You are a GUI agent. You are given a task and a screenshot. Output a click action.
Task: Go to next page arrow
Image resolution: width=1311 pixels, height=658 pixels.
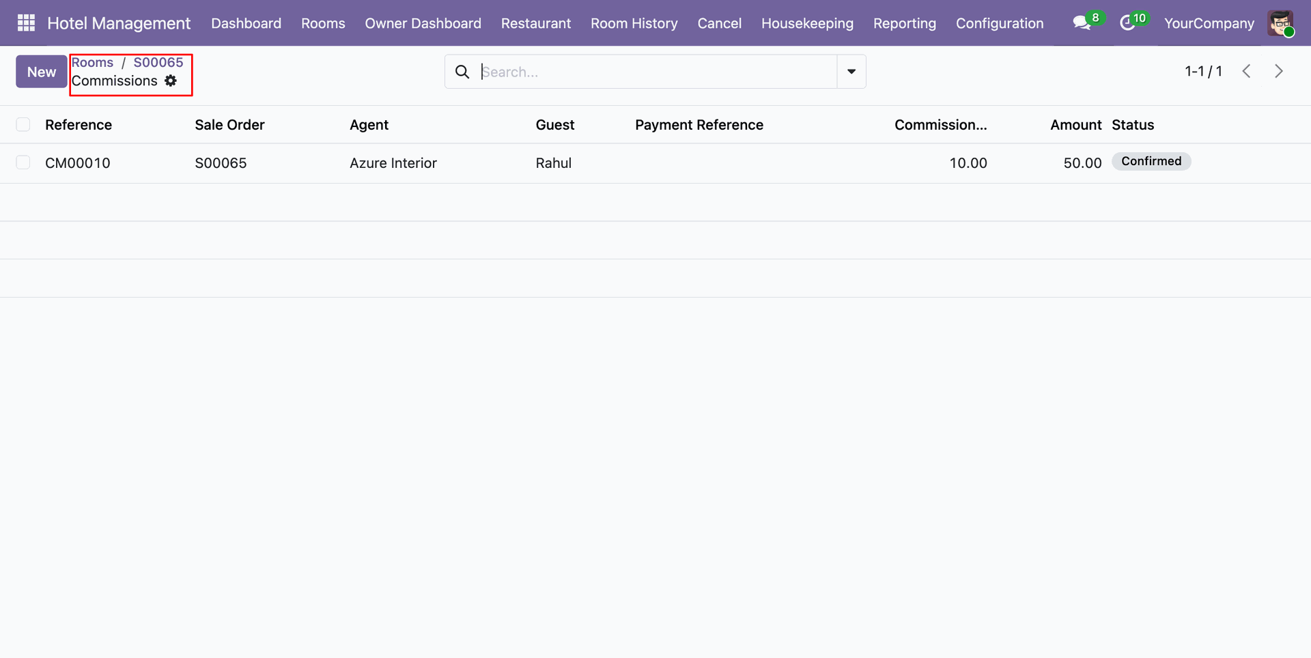click(1279, 71)
